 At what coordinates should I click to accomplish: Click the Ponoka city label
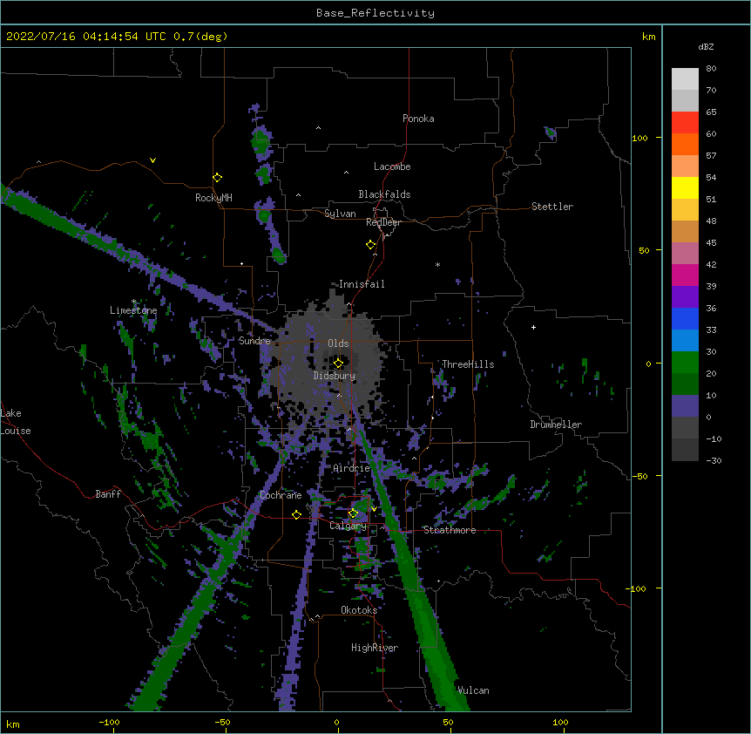418,119
